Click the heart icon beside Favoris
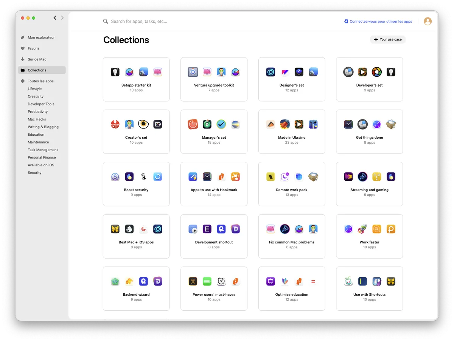 tap(23, 48)
